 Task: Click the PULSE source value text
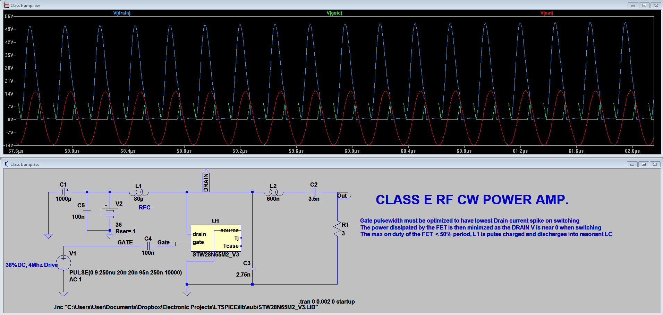126,272
